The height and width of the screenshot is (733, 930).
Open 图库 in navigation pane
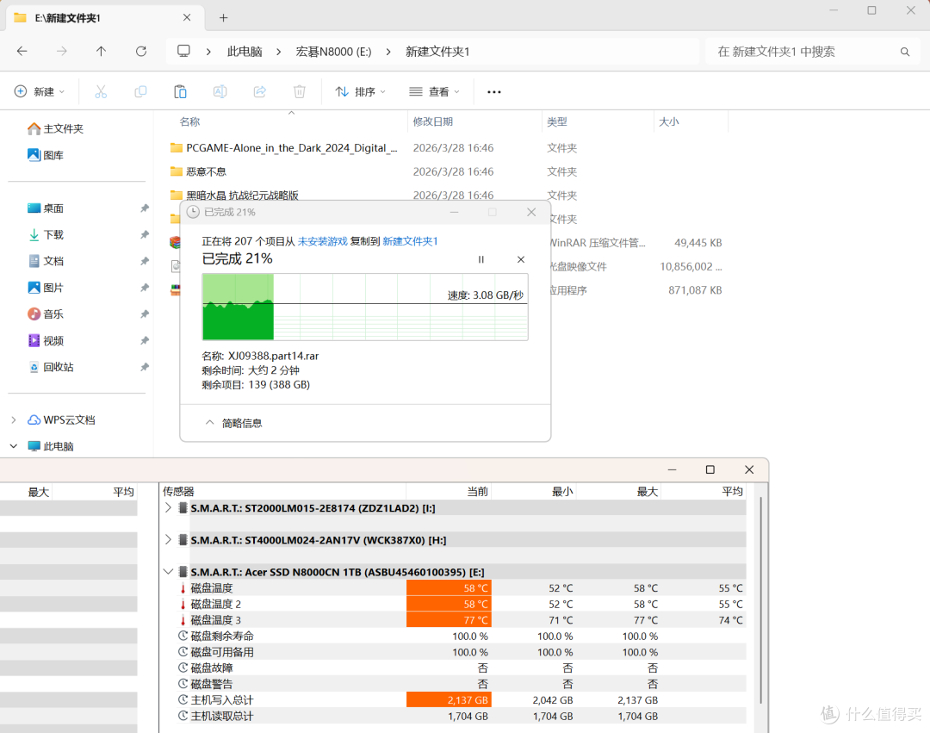(x=46, y=155)
